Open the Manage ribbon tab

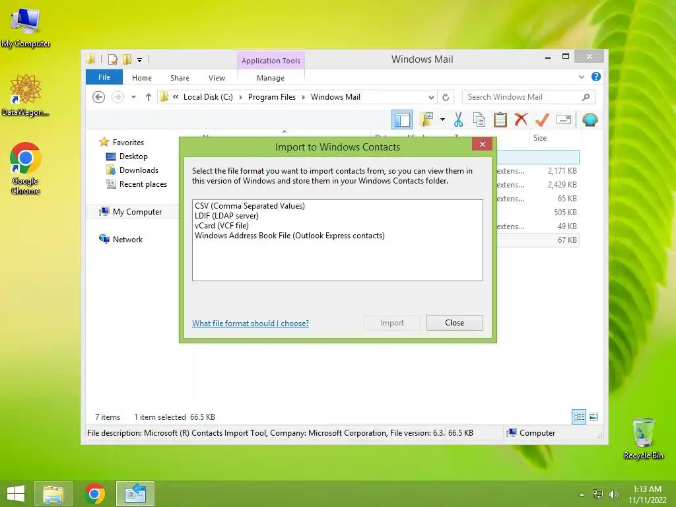pos(271,78)
